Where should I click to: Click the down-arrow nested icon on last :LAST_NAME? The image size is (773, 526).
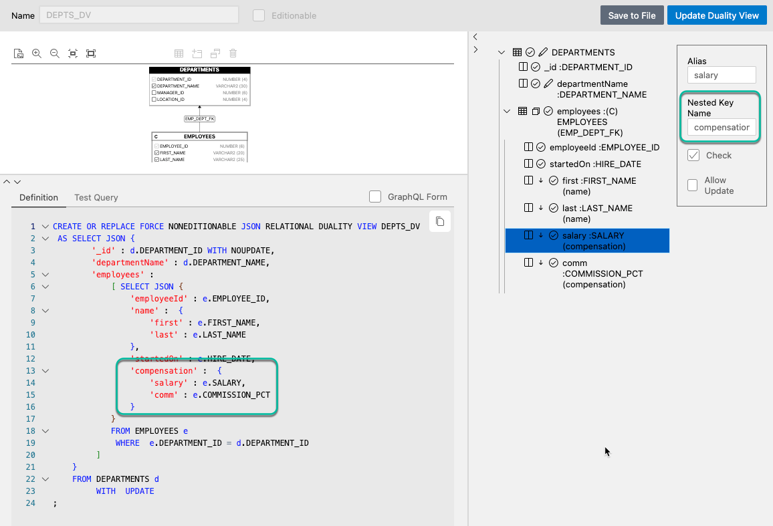[541, 208]
